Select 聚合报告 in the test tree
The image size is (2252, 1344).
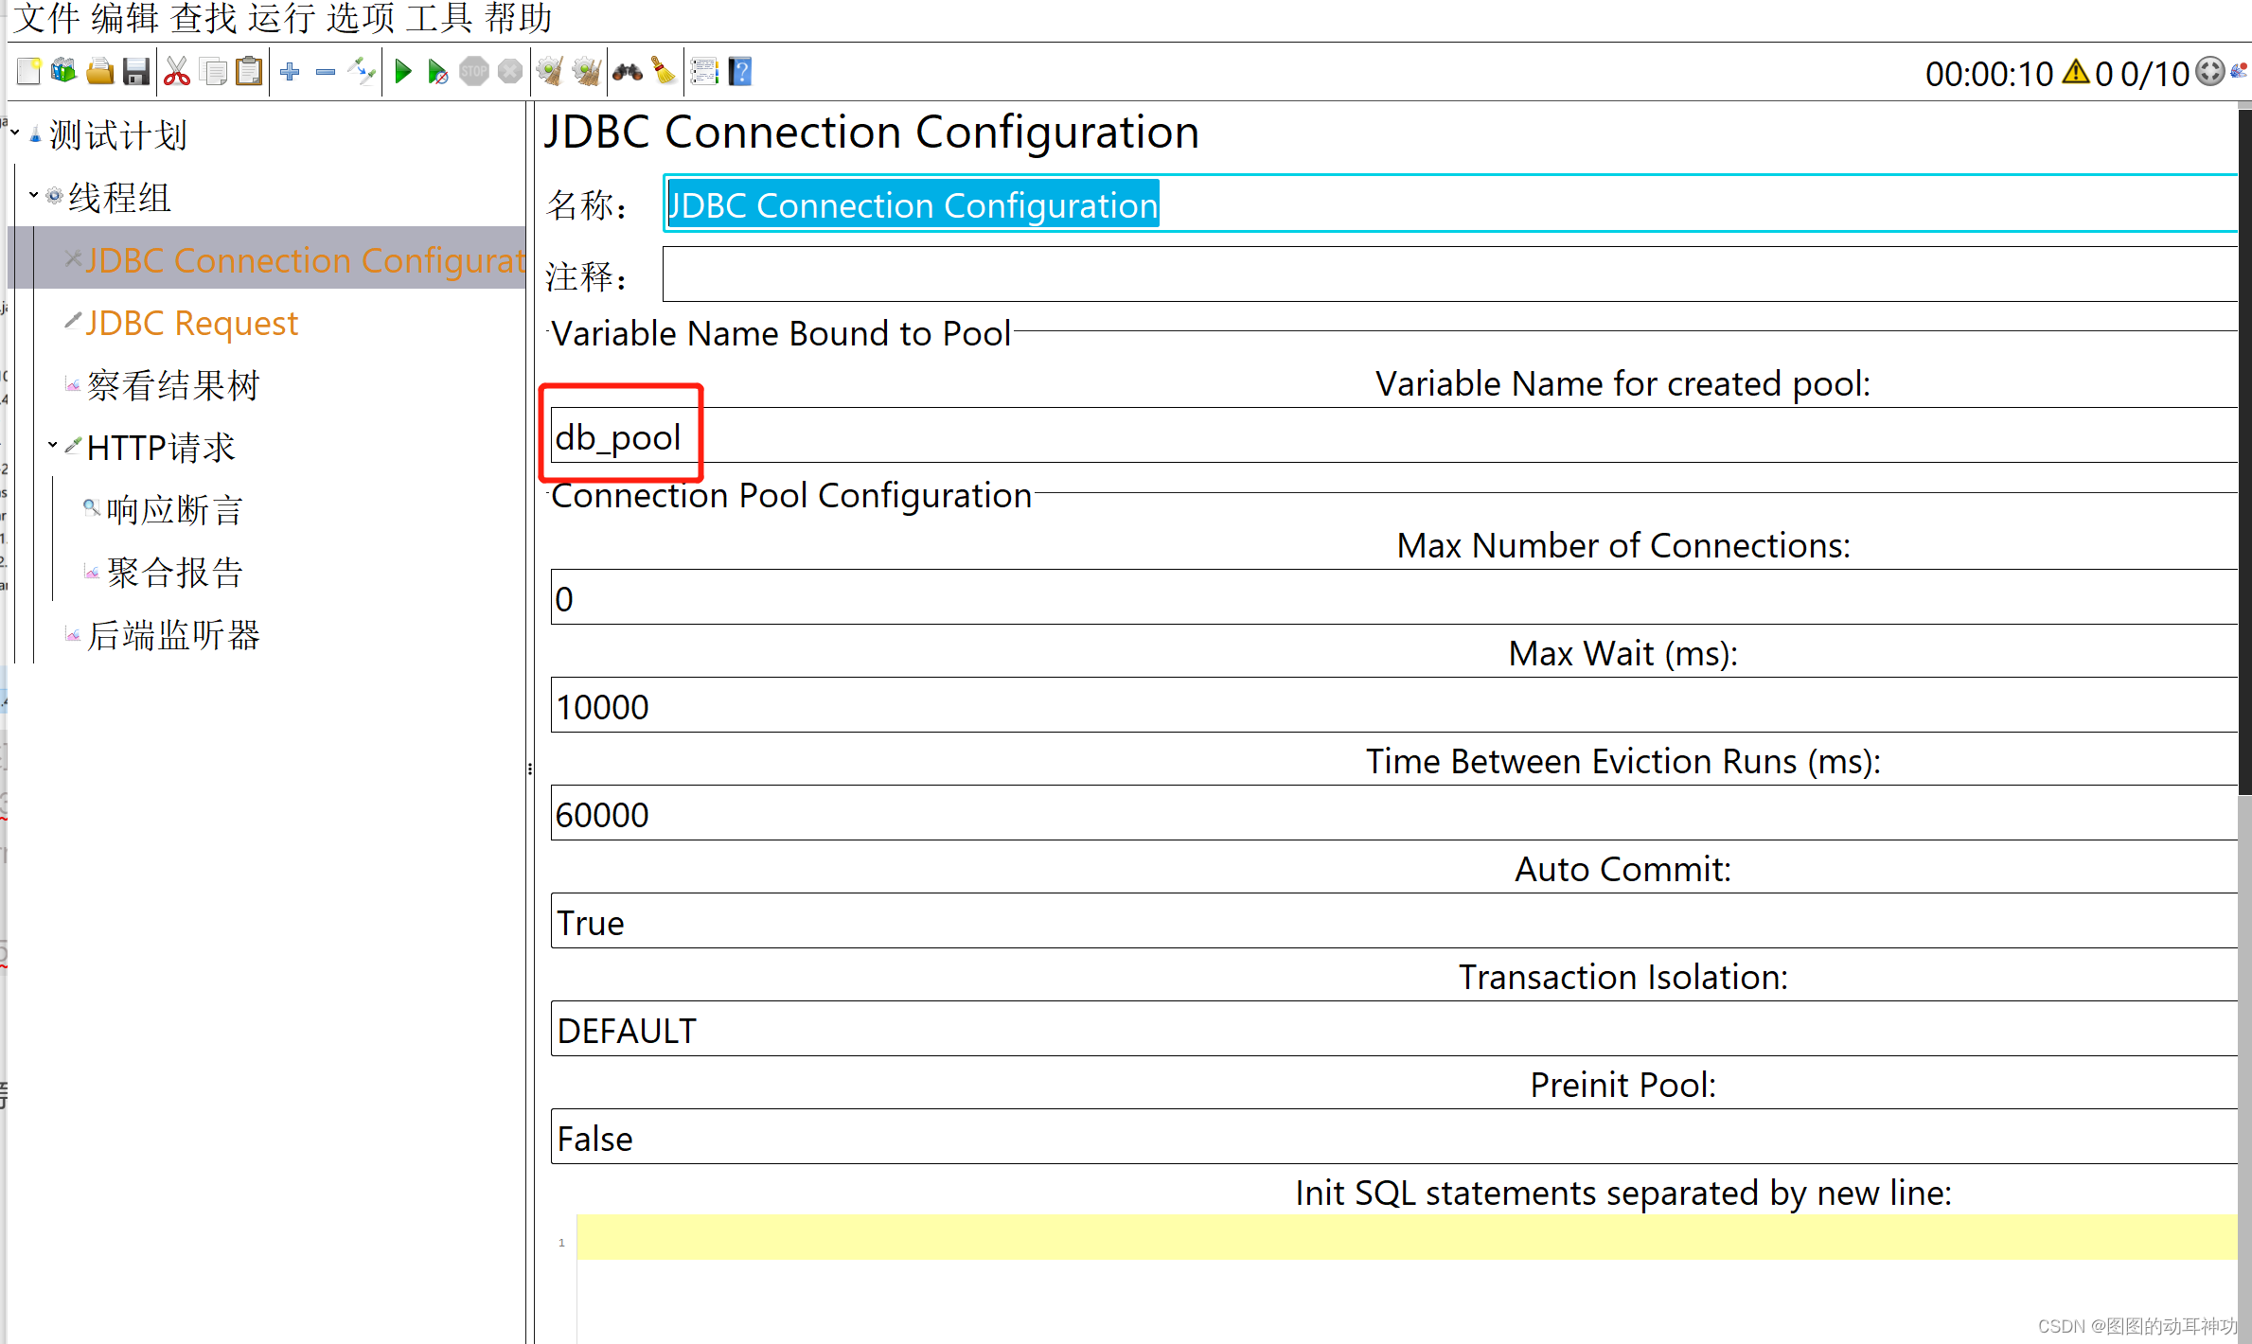click(175, 572)
